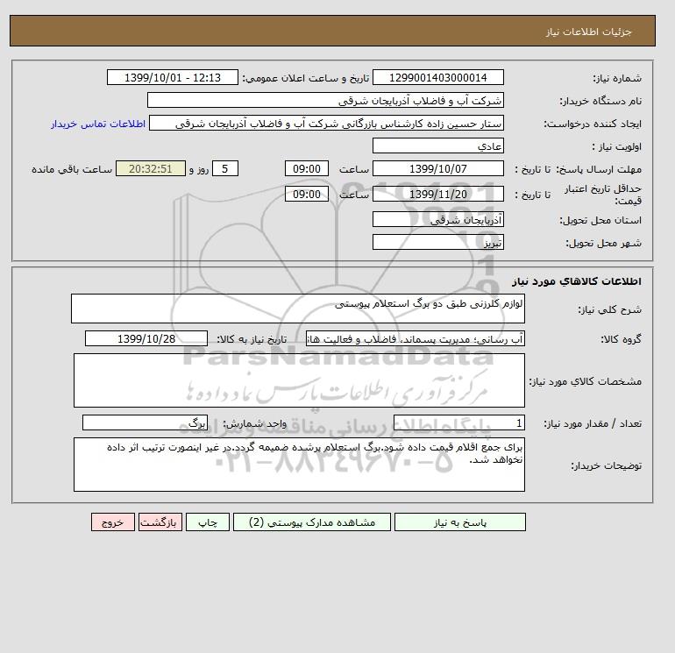The image size is (675, 653).
Task: Click label اولویت نیاز
Action: pos(617,146)
